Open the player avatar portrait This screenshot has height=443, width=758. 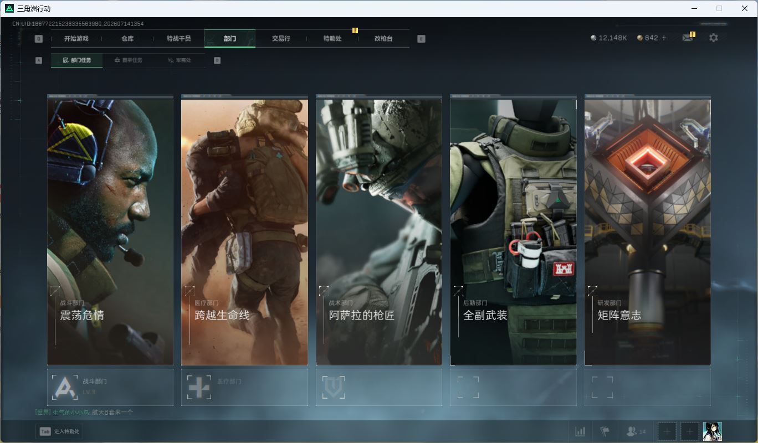click(x=713, y=431)
